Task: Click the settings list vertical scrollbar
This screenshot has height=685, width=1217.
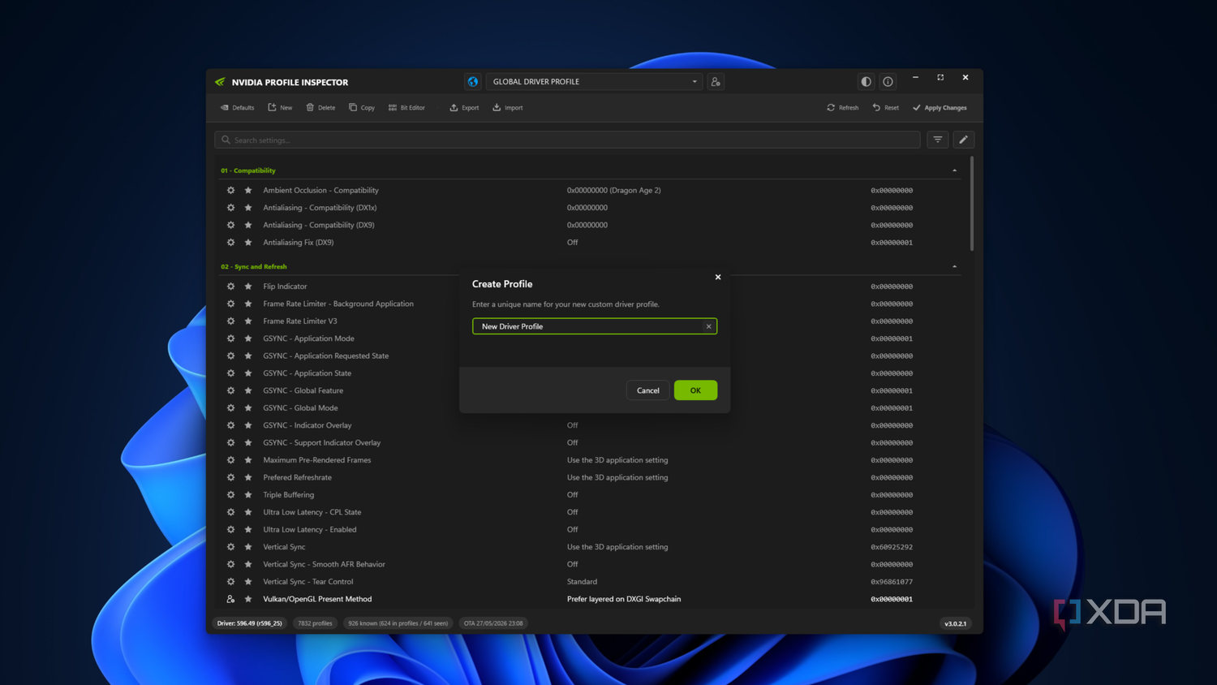Action: 972,205
